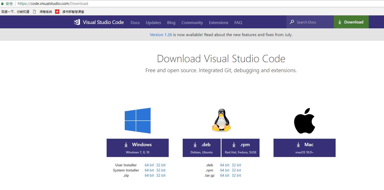Screen dimensions: 384x190
Task: Click Linux .deb 32 bit link
Action: (x=237, y=165)
